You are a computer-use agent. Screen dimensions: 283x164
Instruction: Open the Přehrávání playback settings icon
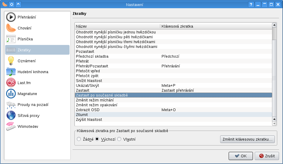(x=11, y=17)
